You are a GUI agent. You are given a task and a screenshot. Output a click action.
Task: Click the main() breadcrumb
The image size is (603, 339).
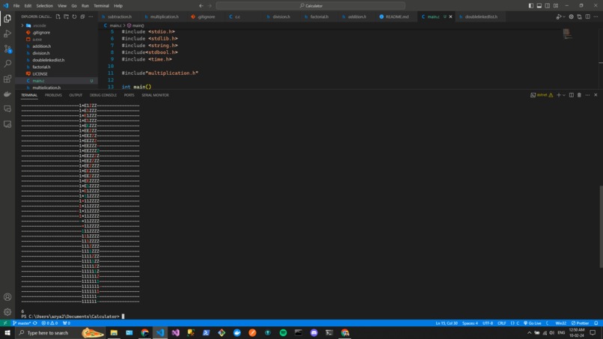(x=135, y=25)
